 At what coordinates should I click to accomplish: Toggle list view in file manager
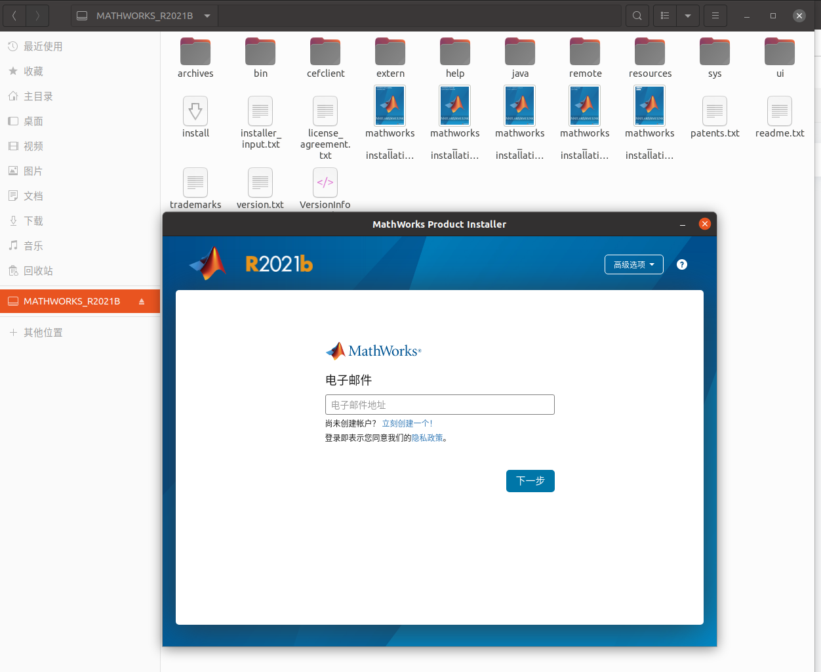coord(665,16)
